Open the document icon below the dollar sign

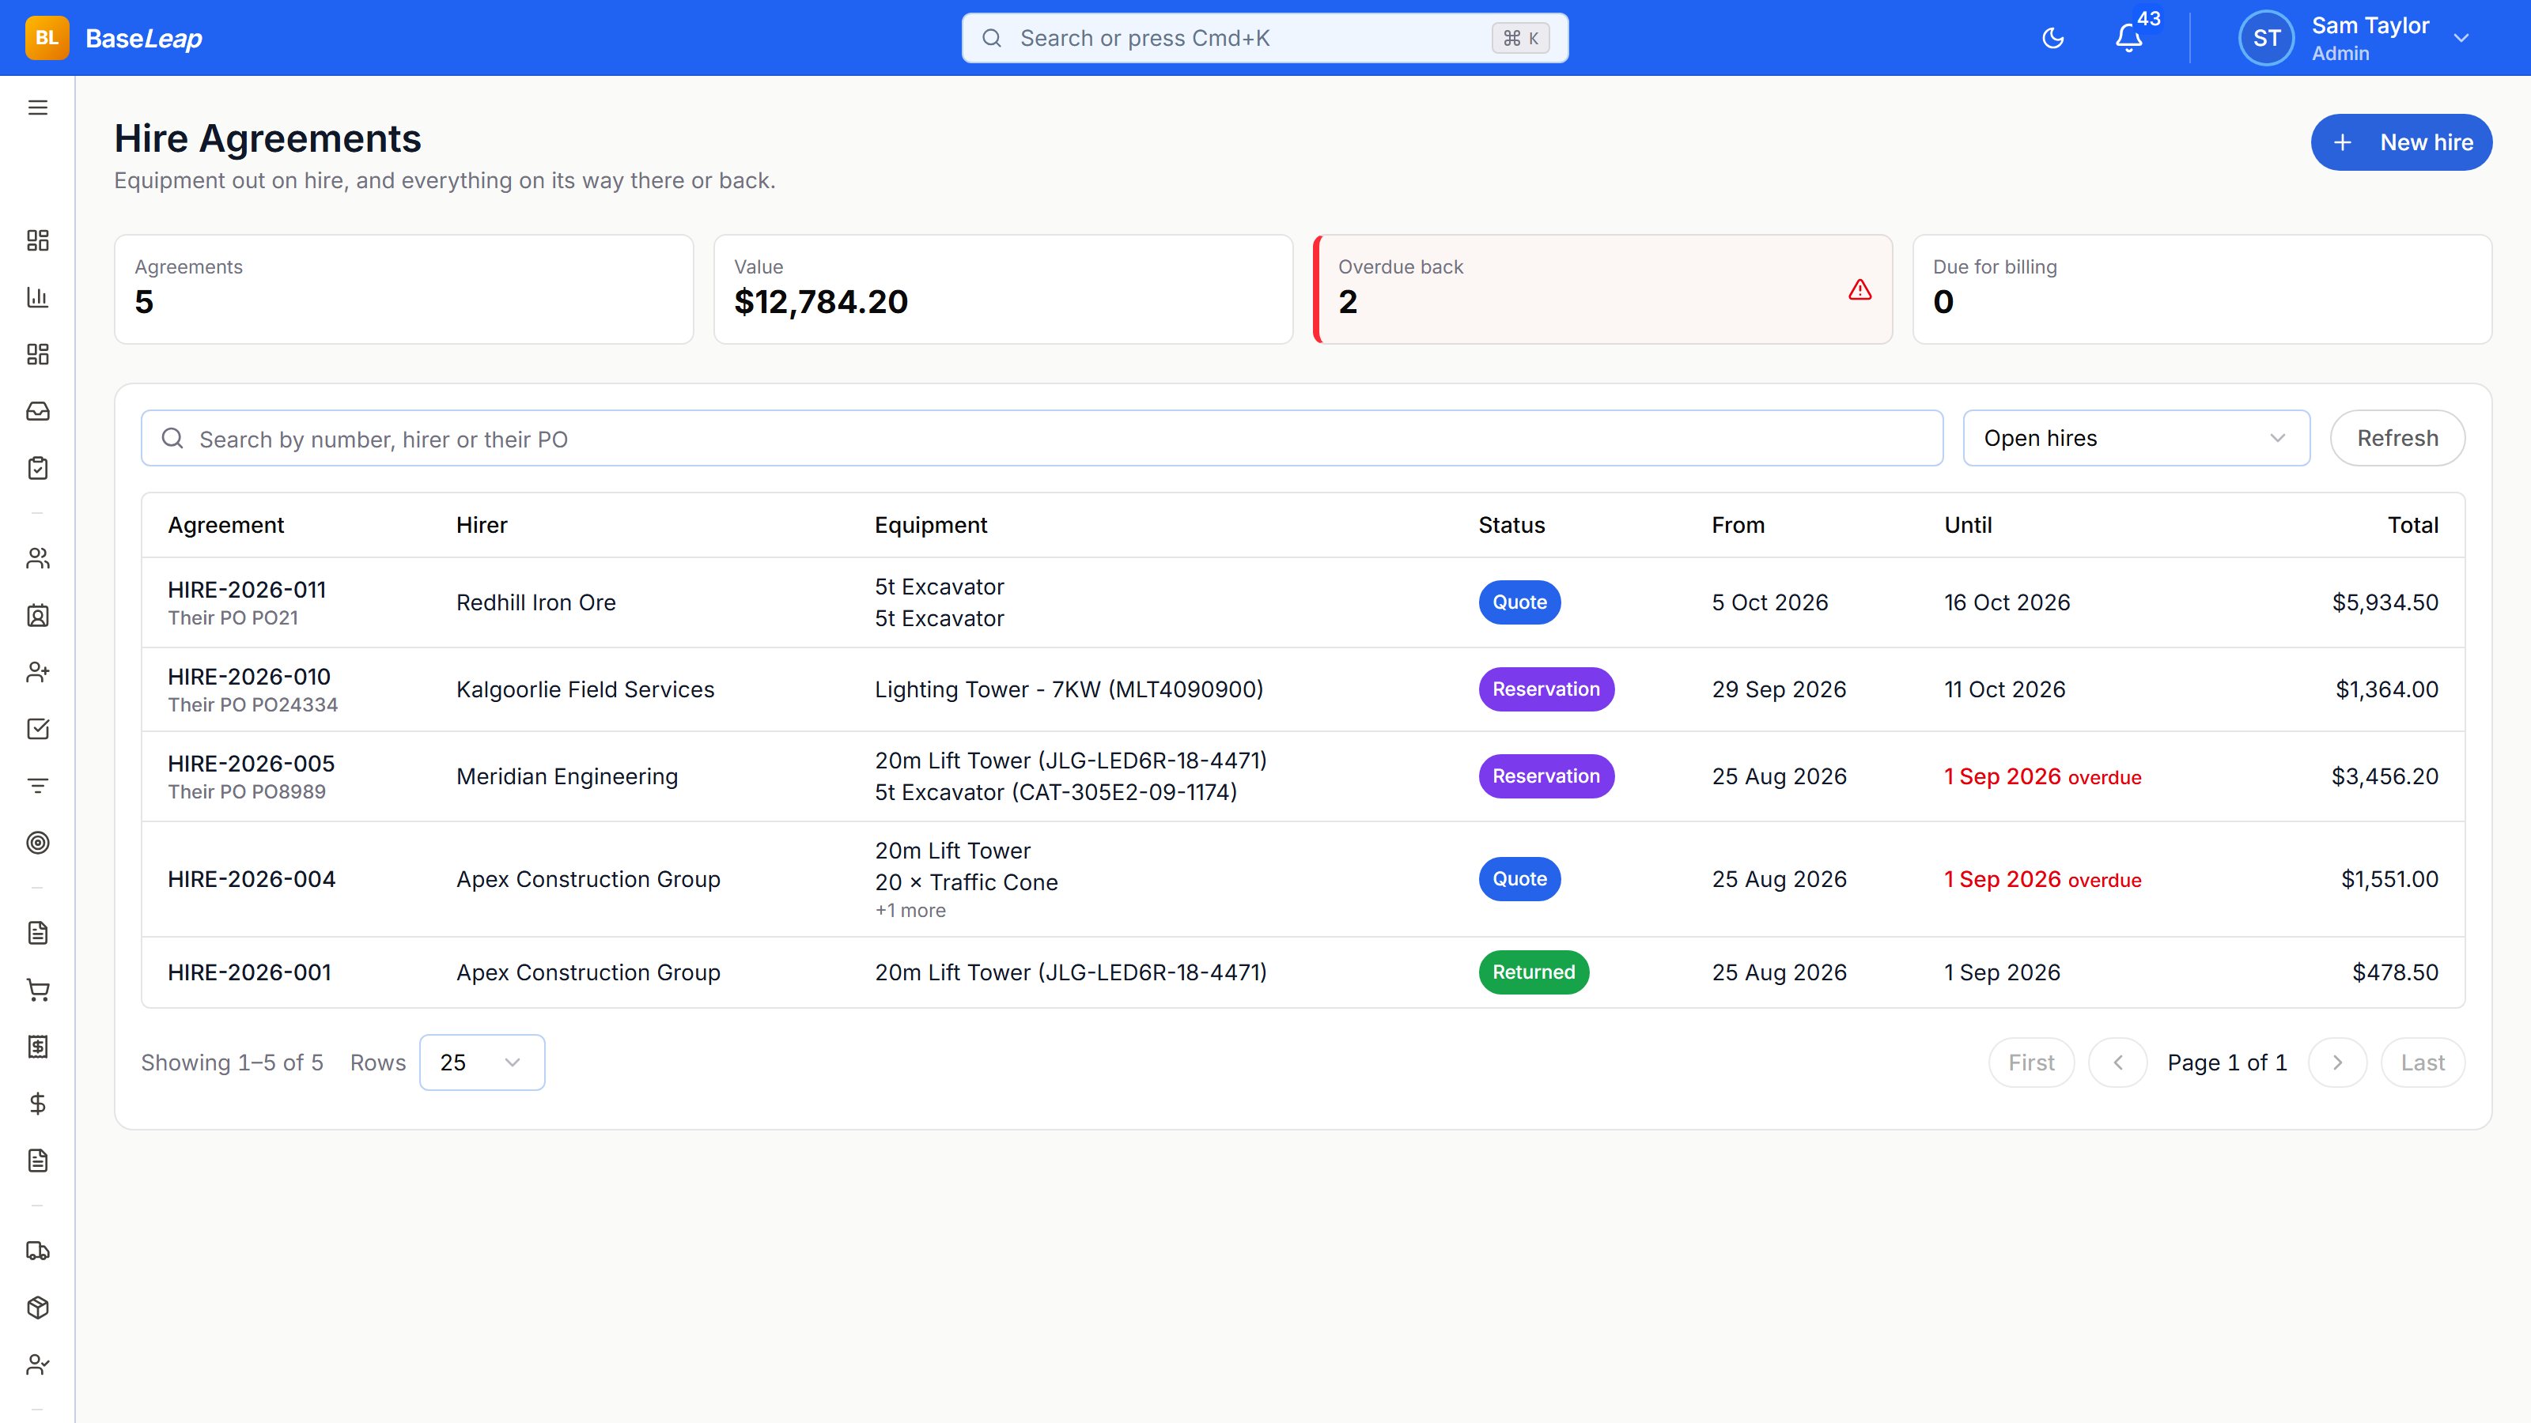37,1161
